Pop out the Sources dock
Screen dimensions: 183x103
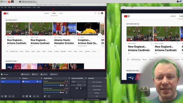pyautogui.click(x=41, y=78)
